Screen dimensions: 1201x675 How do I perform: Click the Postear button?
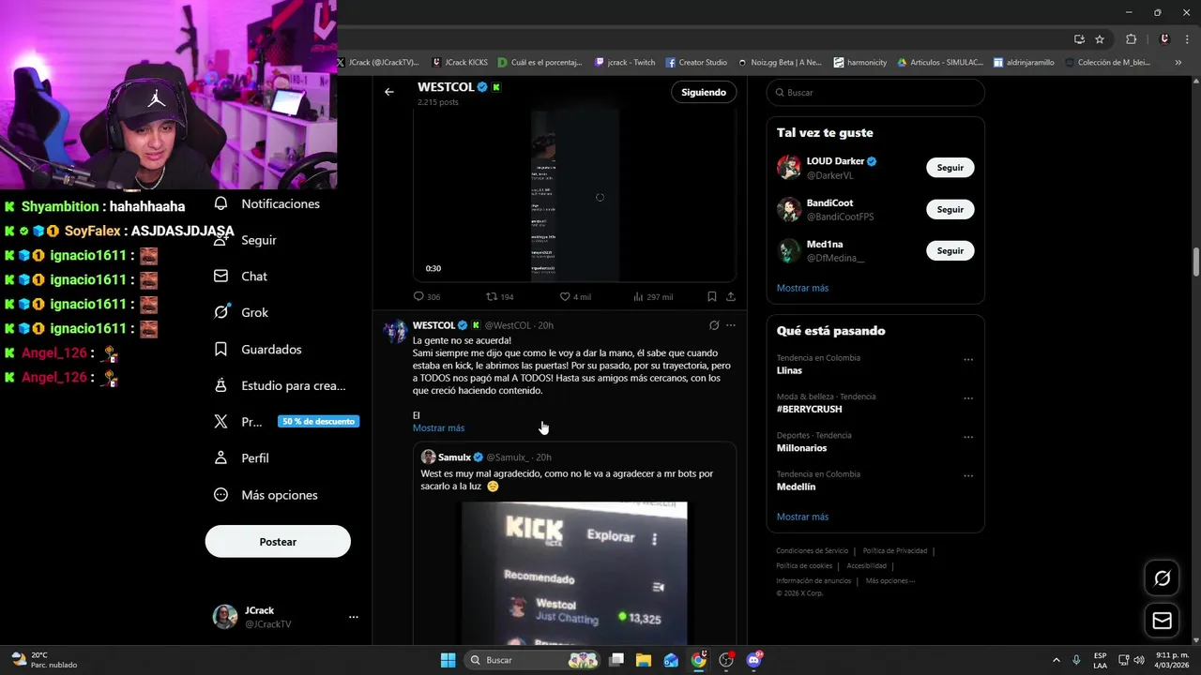click(278, 542)
